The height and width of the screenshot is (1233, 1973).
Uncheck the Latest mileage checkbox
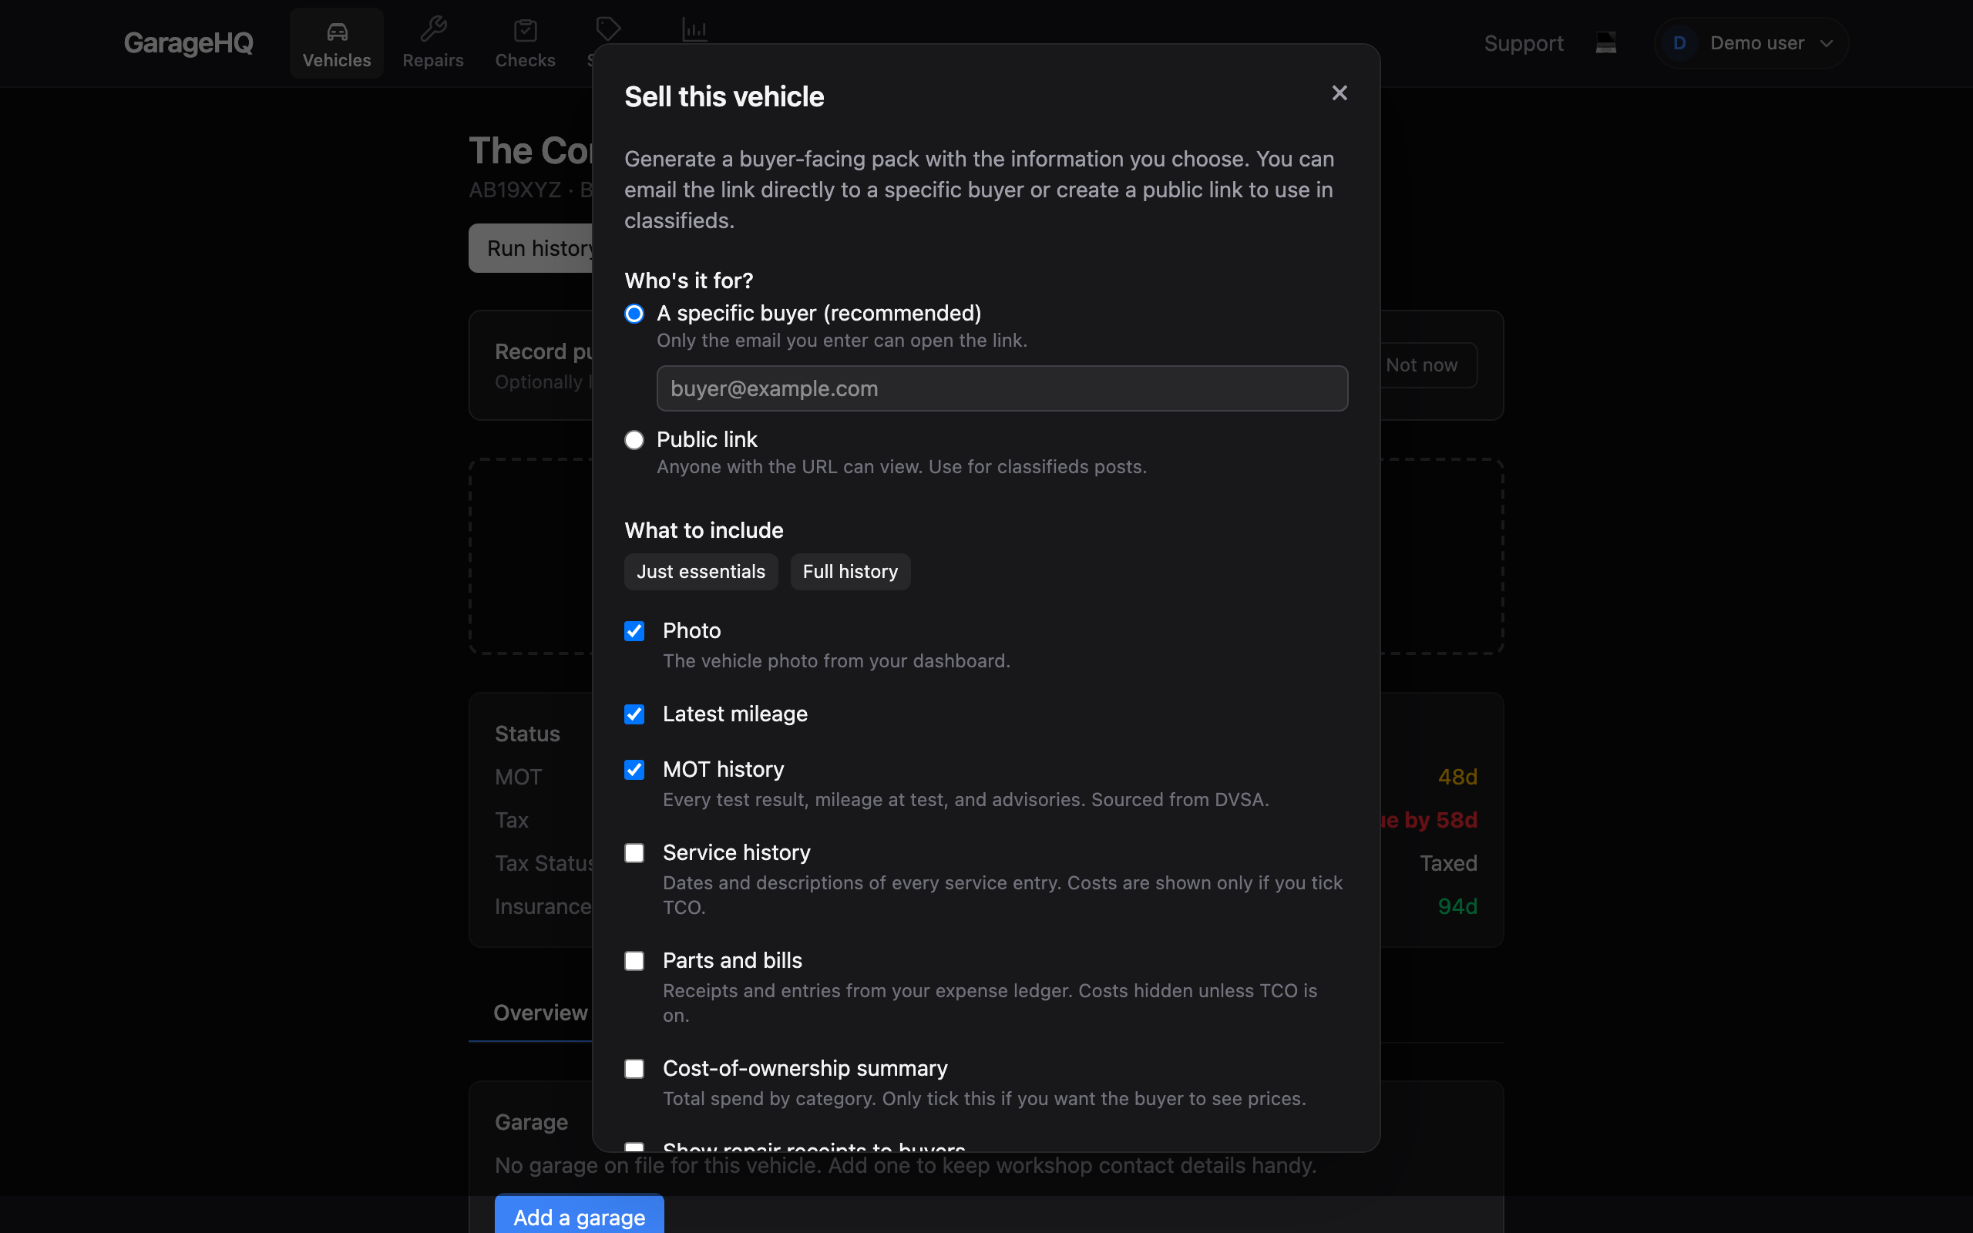point(634,714)
